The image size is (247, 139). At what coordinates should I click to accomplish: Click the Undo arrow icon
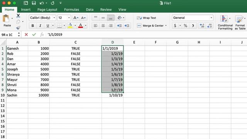pos(42,3)
